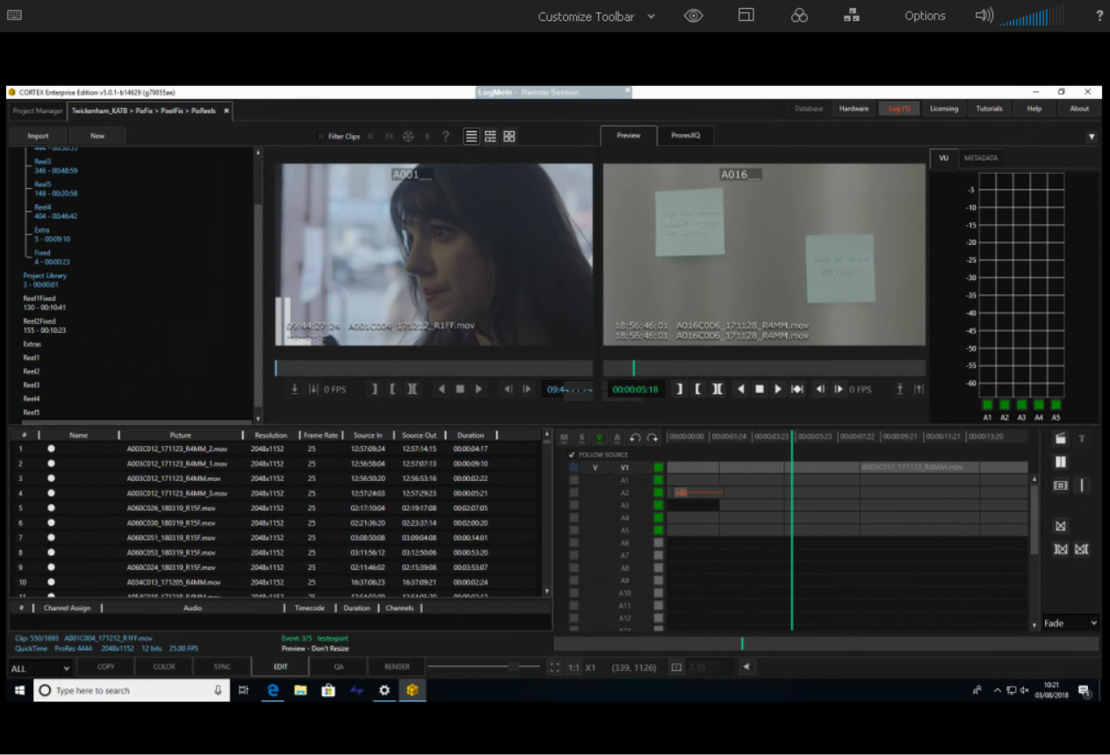Click the eye icon in the top toolbar
1110x755 pixels.
(693, 16)
